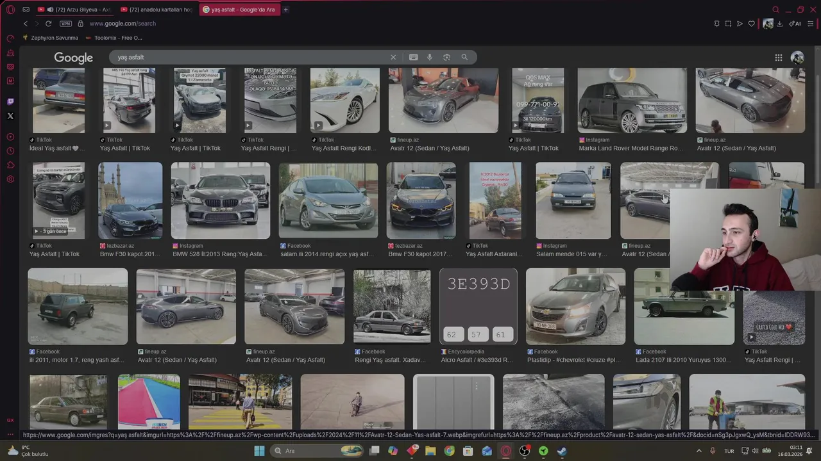Switch to anadolu kartalları YouTube tab
This screenshot has width=821, height=461.
point(157,10)
